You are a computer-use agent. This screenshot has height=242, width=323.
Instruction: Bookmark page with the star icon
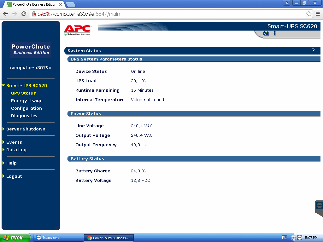coord(308,14)
